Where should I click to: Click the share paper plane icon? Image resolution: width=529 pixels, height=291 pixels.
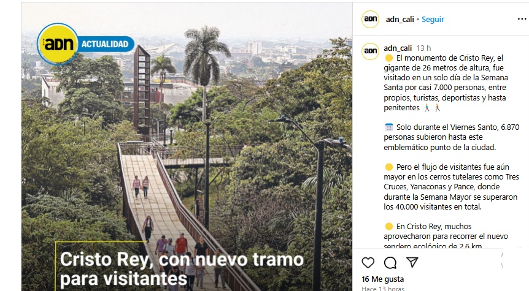[x=412, y=262]
